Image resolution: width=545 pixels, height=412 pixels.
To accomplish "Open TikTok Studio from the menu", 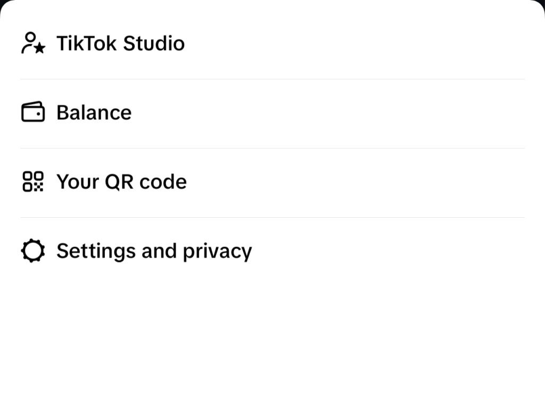I will coord(120,43).
